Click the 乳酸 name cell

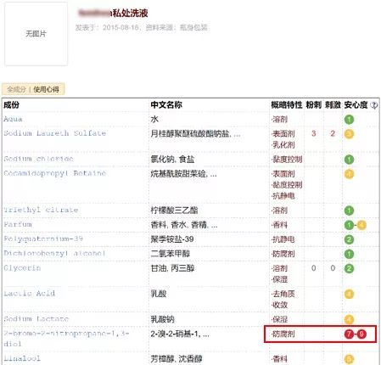[159, 294]
